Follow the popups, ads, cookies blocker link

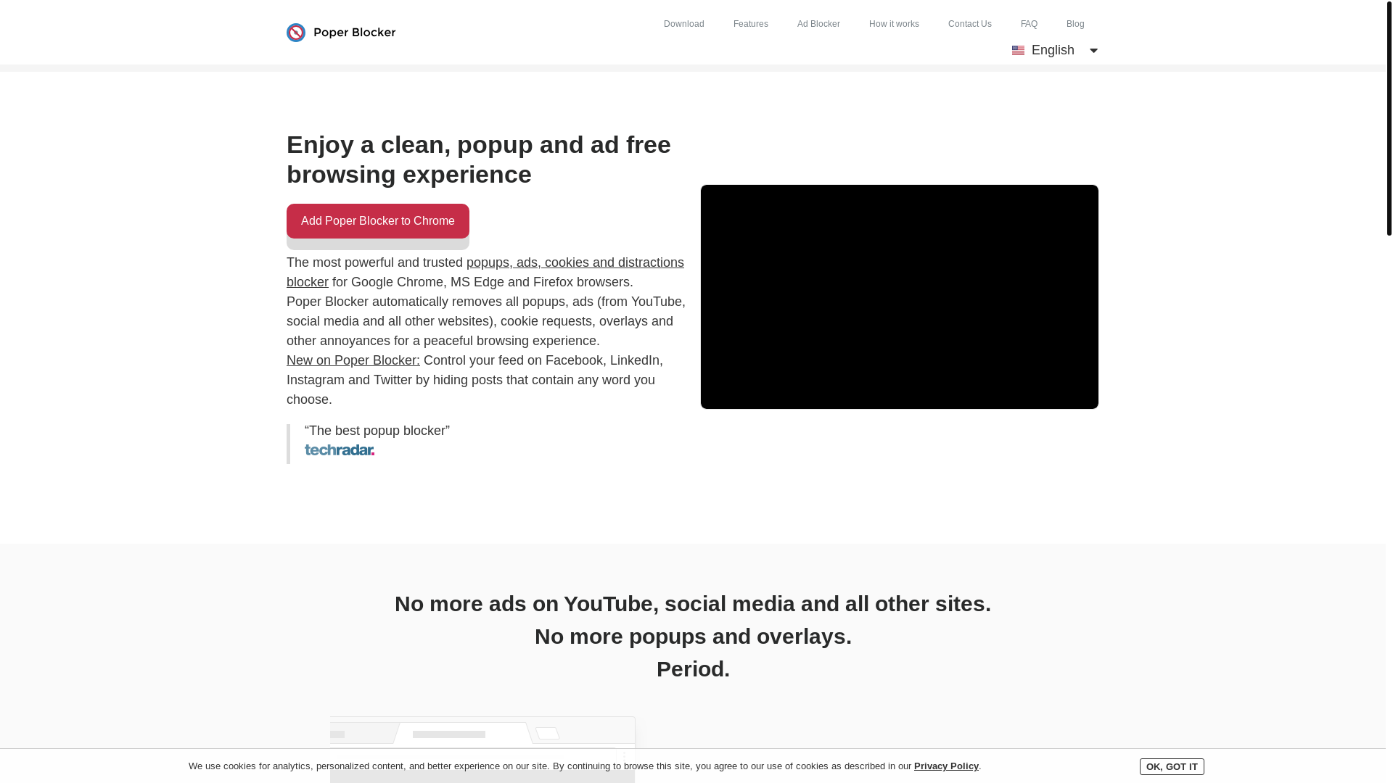pos(485,272)
